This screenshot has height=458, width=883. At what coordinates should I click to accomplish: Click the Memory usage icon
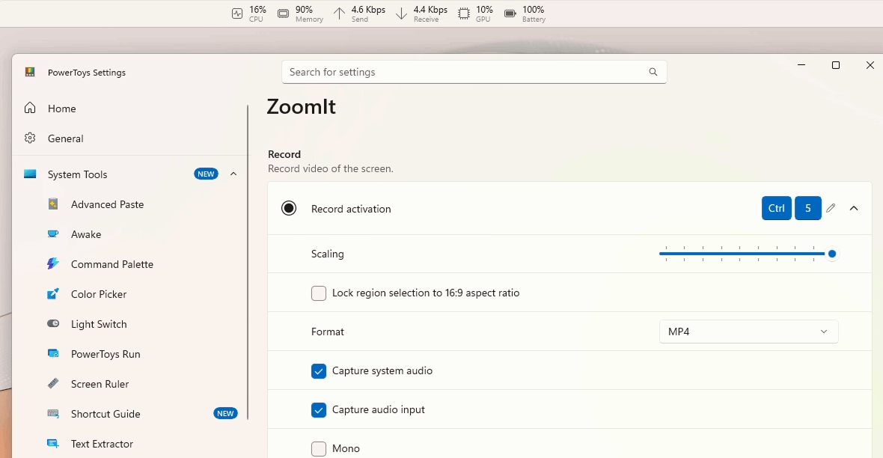pyautogui.click(x=284, y=13)
